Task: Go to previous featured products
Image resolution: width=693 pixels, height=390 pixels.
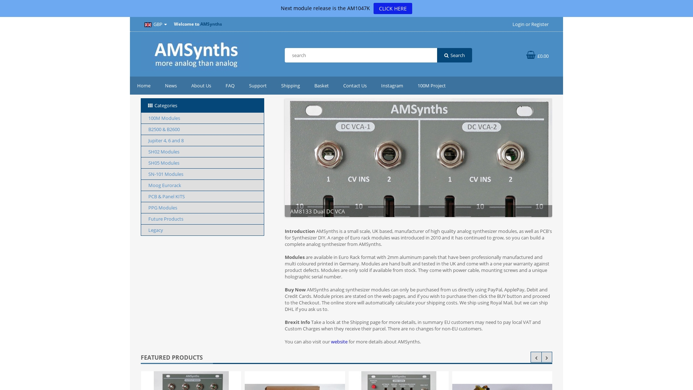Action: 536,357
